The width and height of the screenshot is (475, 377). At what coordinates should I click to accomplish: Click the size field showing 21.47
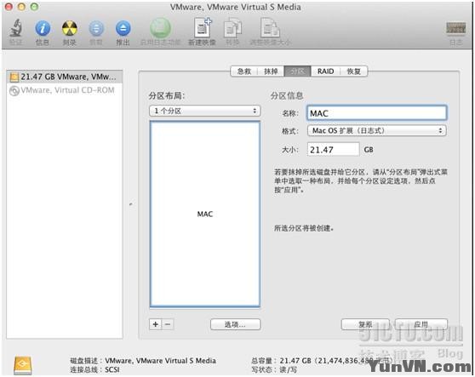point(333,149)
